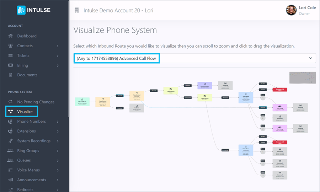Expand the Contacts submenu chevron

point(58,46)
